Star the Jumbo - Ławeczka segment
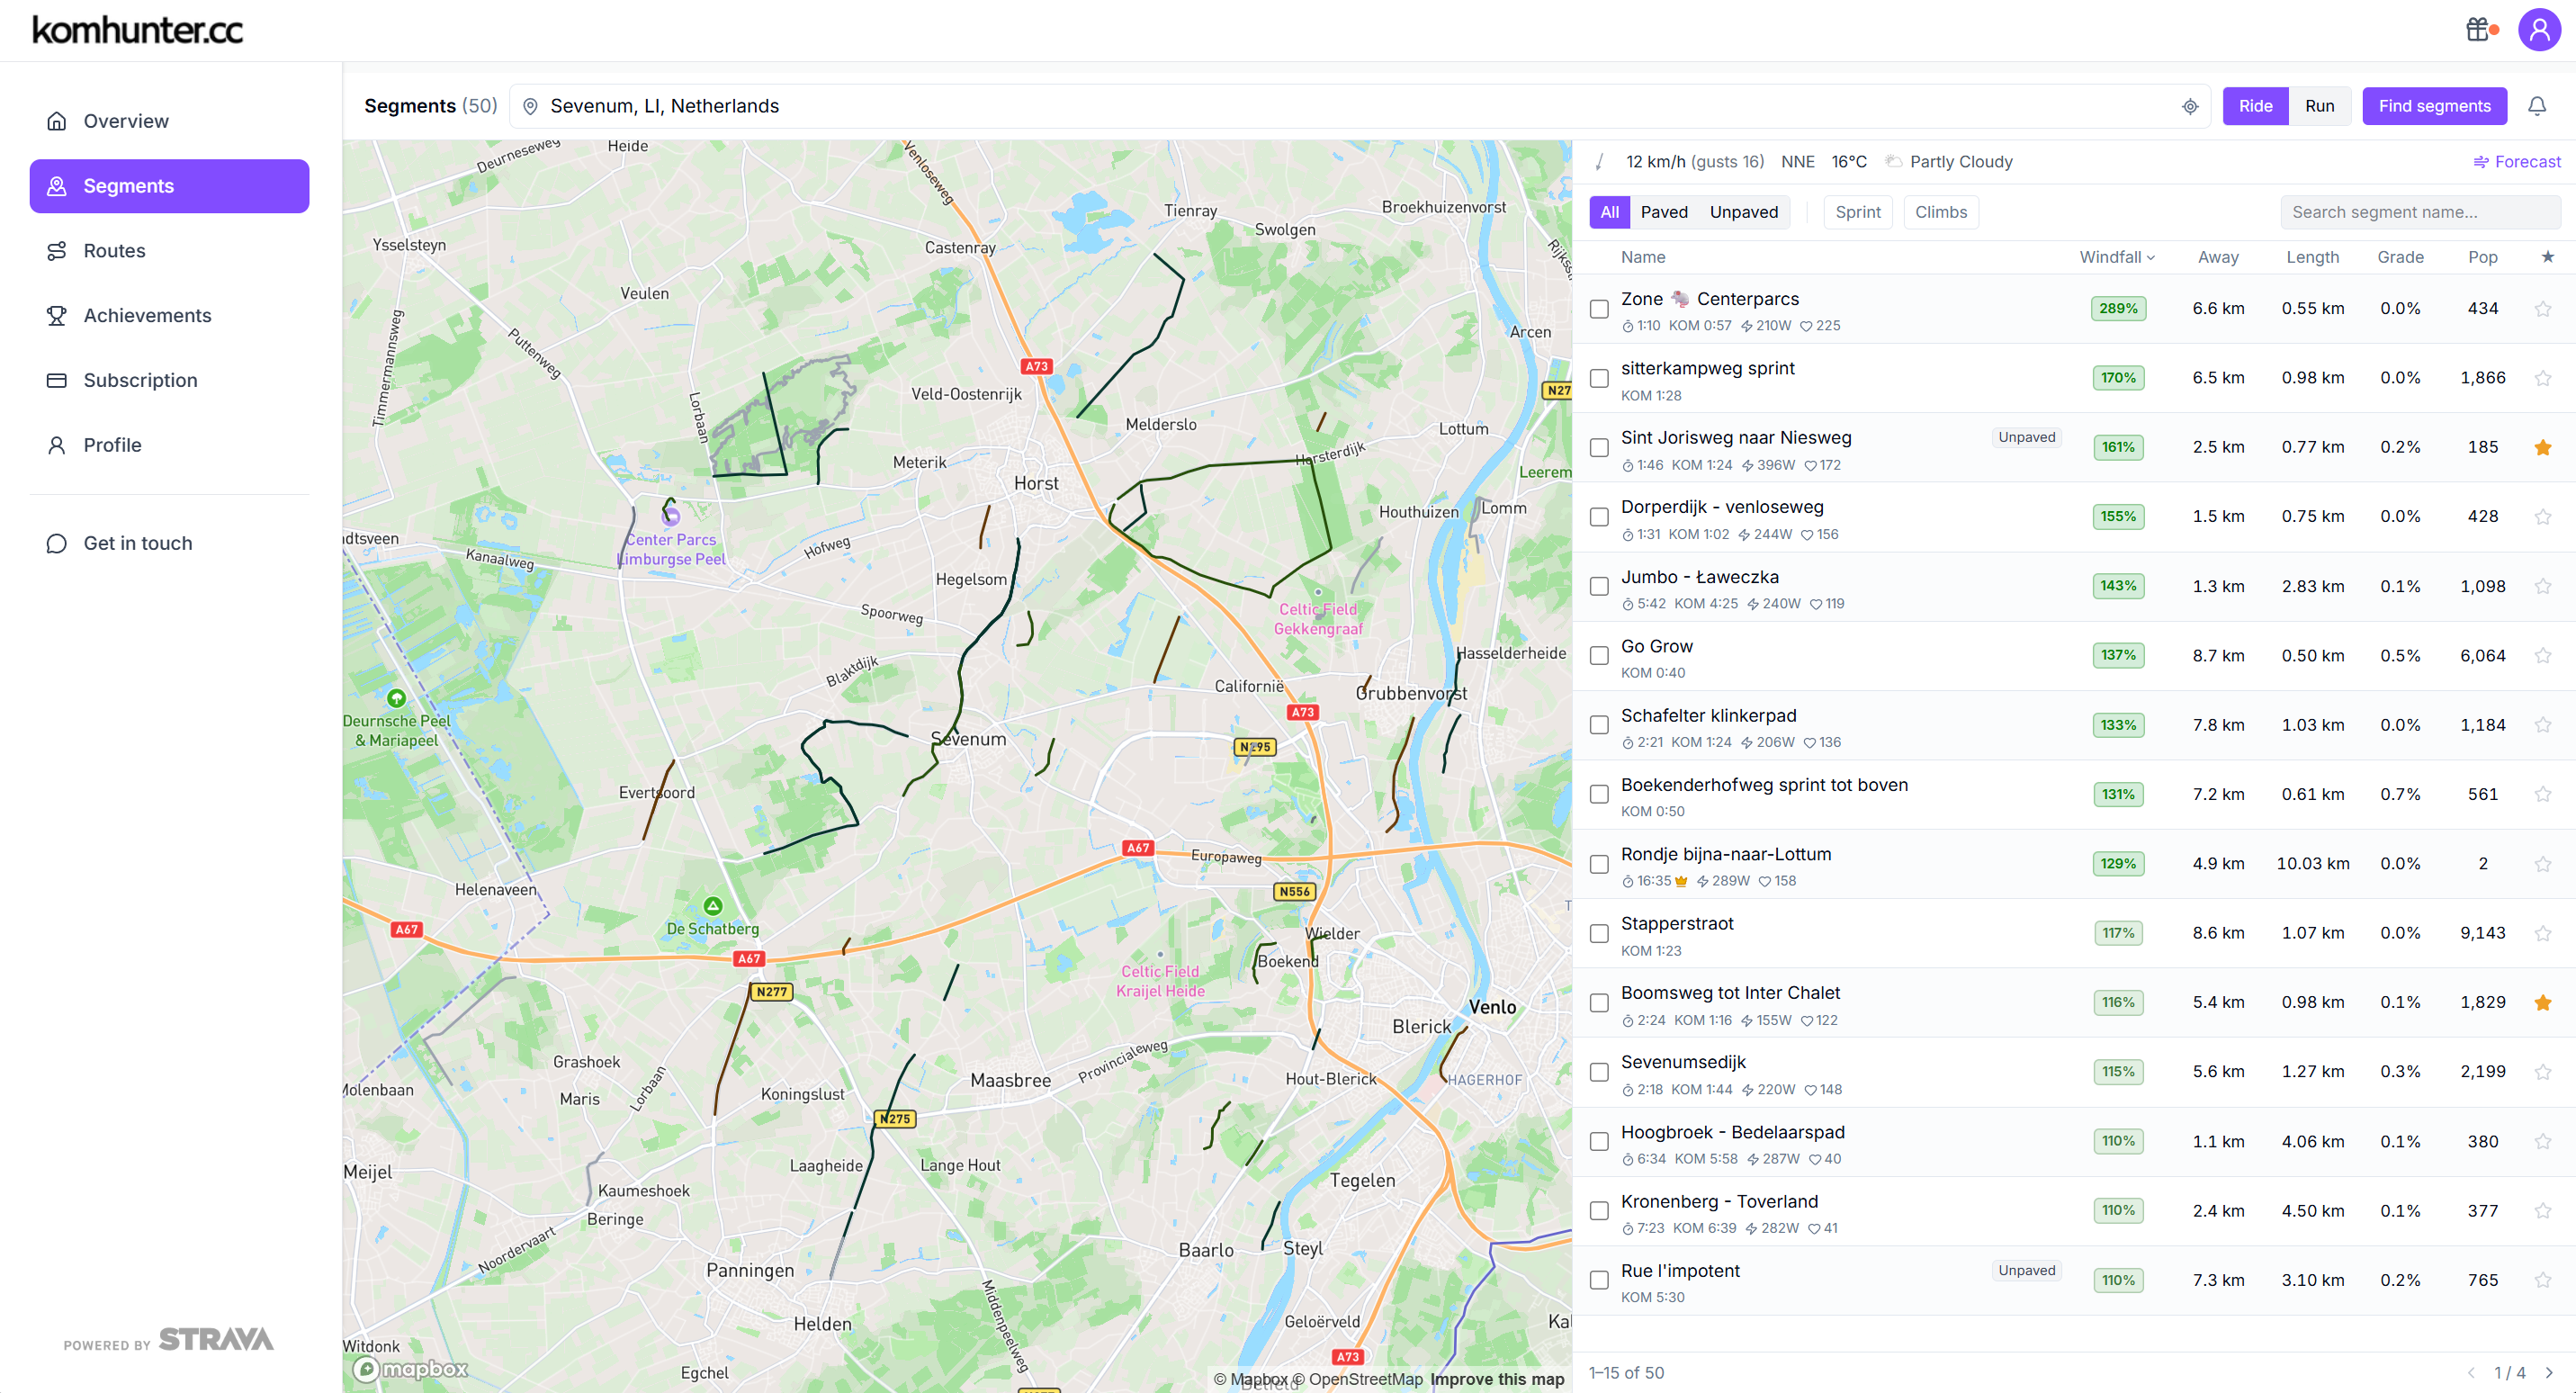The image size is (2576, 1393). click(2543, 586)
